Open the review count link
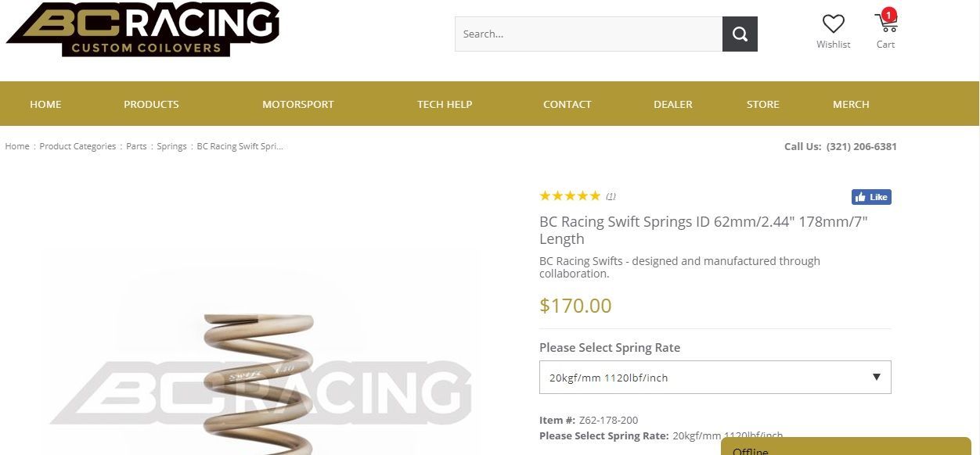The width and height of the screenshot is (980, 455). tap(611, 196)
